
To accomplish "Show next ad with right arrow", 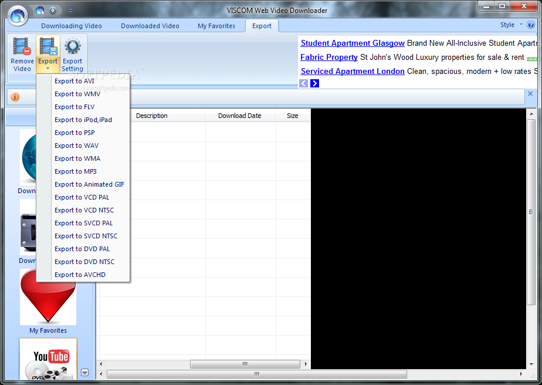I will click(314, 83).
